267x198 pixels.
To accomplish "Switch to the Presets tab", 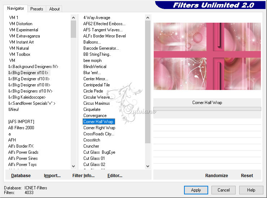I will (x=36, y=9).
